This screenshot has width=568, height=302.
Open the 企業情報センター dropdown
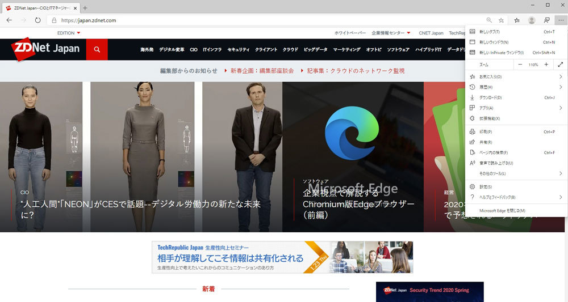click(391, 33)
